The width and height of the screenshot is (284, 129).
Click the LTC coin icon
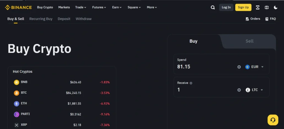click(x=248, y=90)
